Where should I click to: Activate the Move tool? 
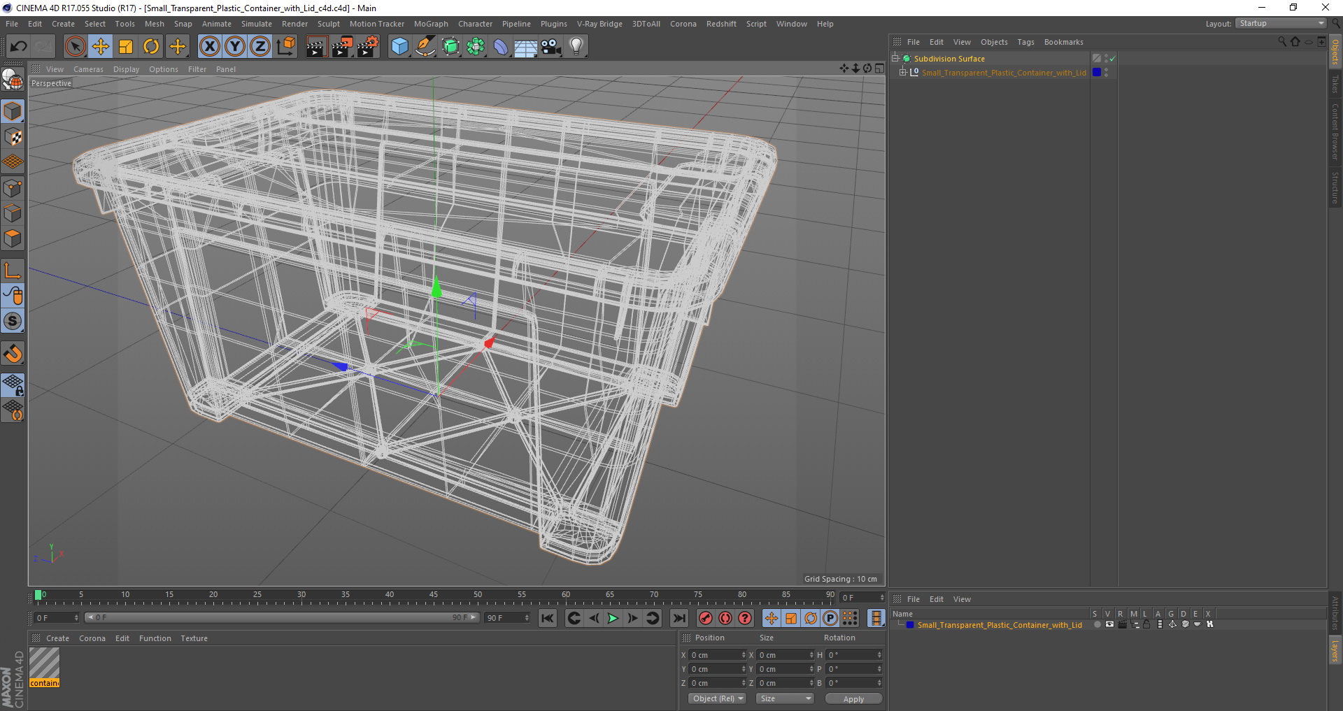click(101, 47)
